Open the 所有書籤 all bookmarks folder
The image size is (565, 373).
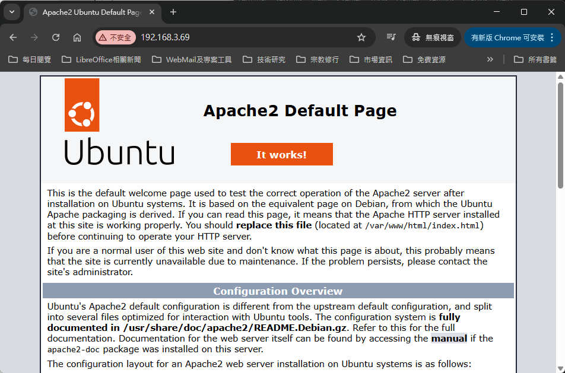[x=535, y=59]
